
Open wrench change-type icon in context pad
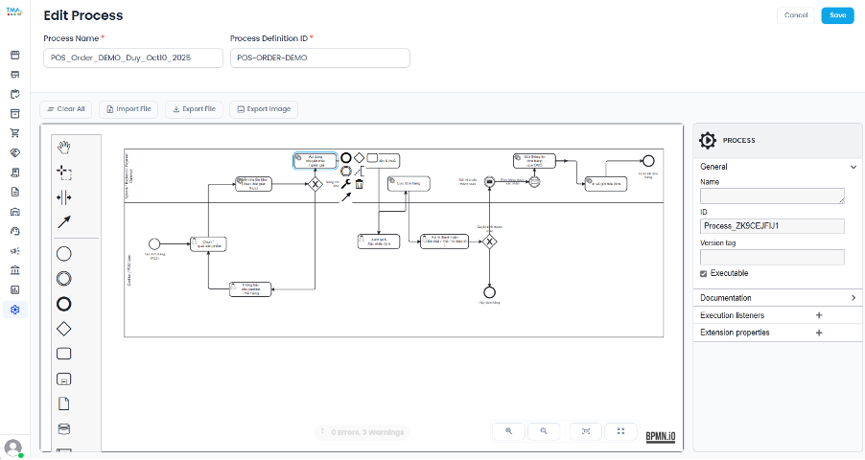[x=345, y=184]
